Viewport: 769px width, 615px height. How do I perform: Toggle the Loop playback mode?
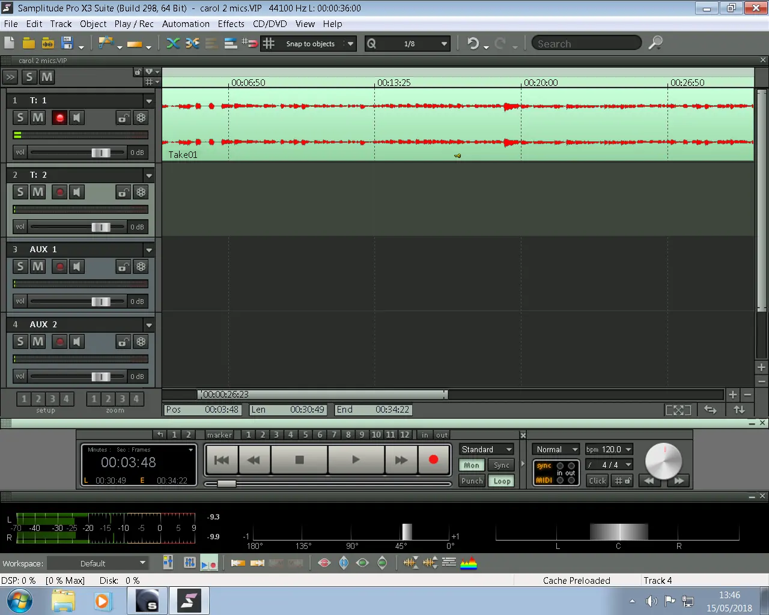(502, 481)
